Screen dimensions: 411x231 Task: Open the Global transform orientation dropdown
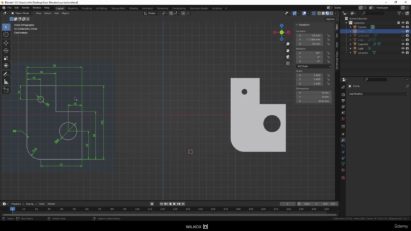[152, 13]
